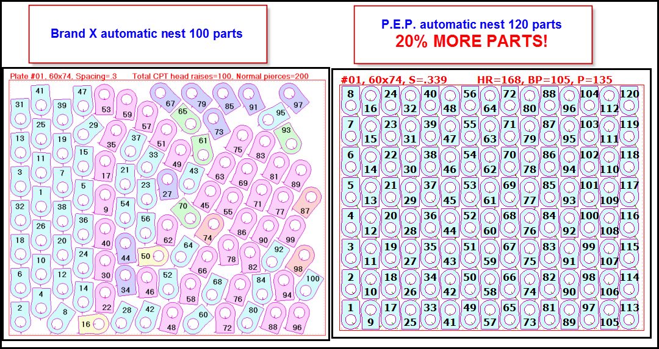This screenshot has height=349, width=659.
Task: Select green part 61 in Brand X nest
Action: pyautogui.click(x=203, y=149)
